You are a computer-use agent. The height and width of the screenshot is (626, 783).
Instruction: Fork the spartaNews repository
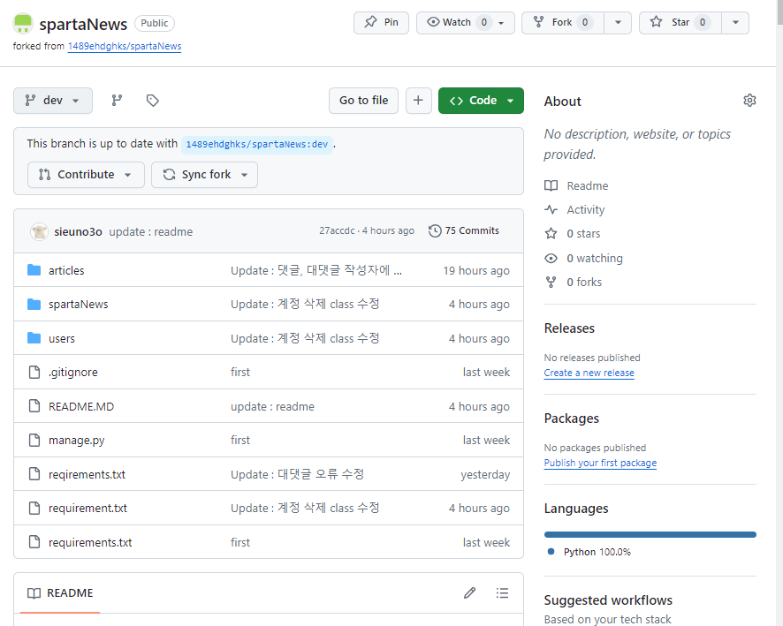pyautogui.click(x=563, y=22)
